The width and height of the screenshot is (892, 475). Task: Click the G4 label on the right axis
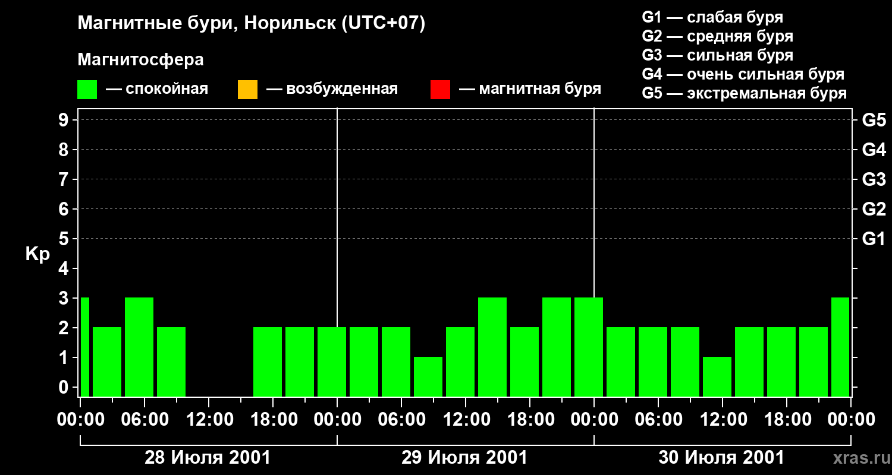874,150
